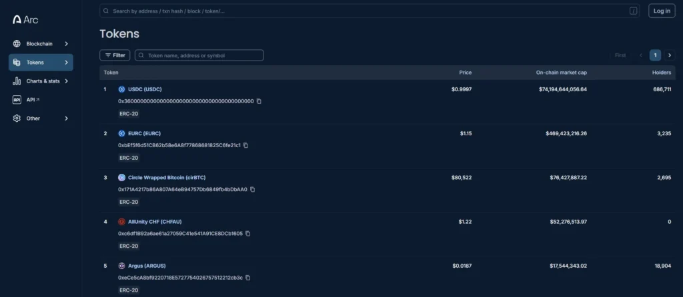The height and width of the screenshot is (297, 683).
Task: Open the Charts & stats bar icon
Action: [17, 81]
